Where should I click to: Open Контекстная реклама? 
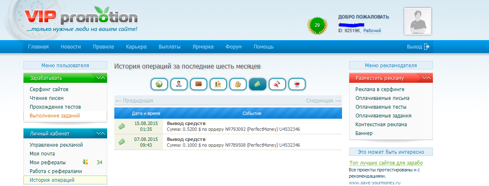point(381,124)
